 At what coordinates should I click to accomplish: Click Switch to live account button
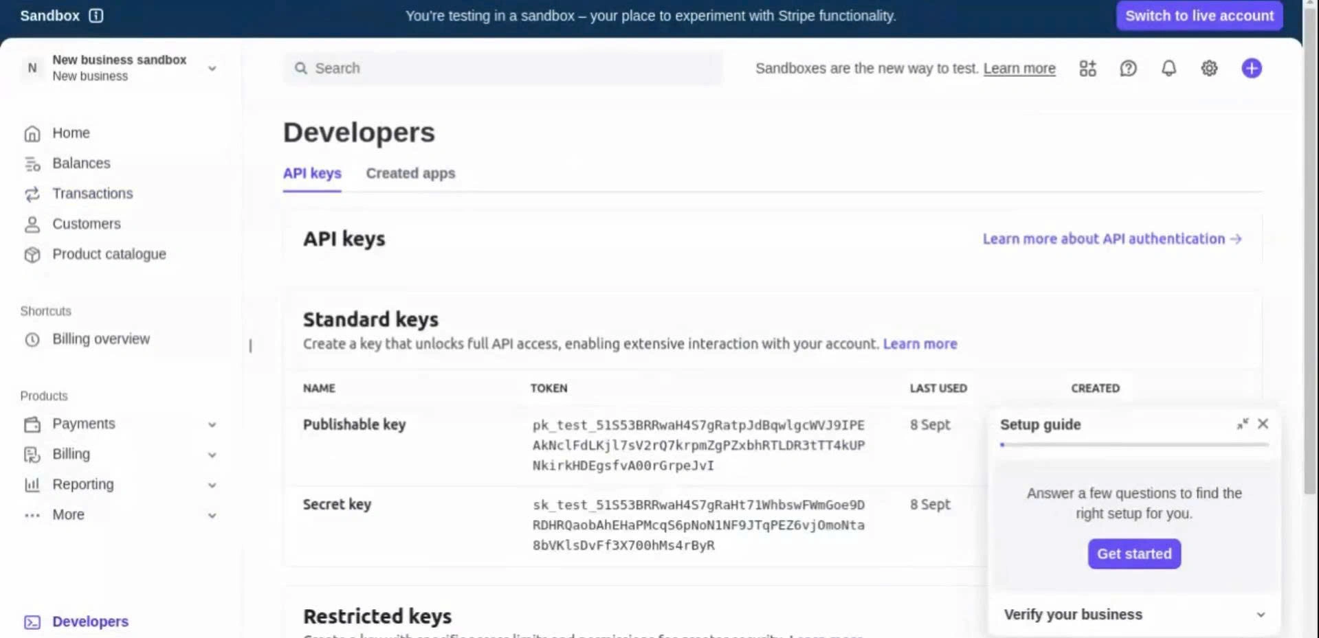click(1199, 16)
